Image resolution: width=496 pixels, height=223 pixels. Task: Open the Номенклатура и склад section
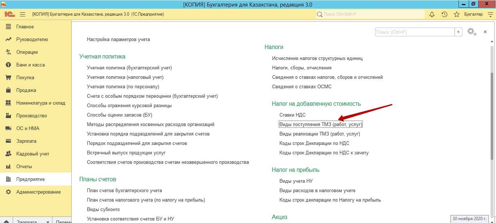(x=40, y=103)
